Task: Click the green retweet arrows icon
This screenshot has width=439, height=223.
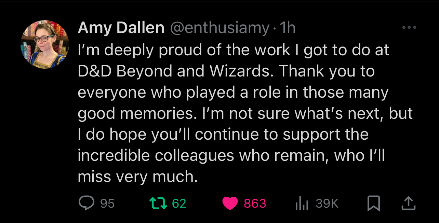Action: 159,204
